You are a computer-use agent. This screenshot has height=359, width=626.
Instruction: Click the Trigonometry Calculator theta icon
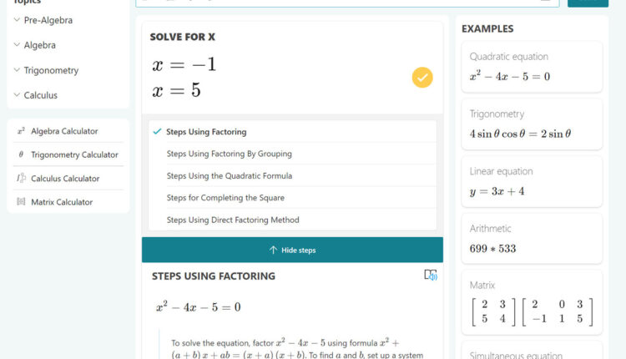tap(21, 154)
